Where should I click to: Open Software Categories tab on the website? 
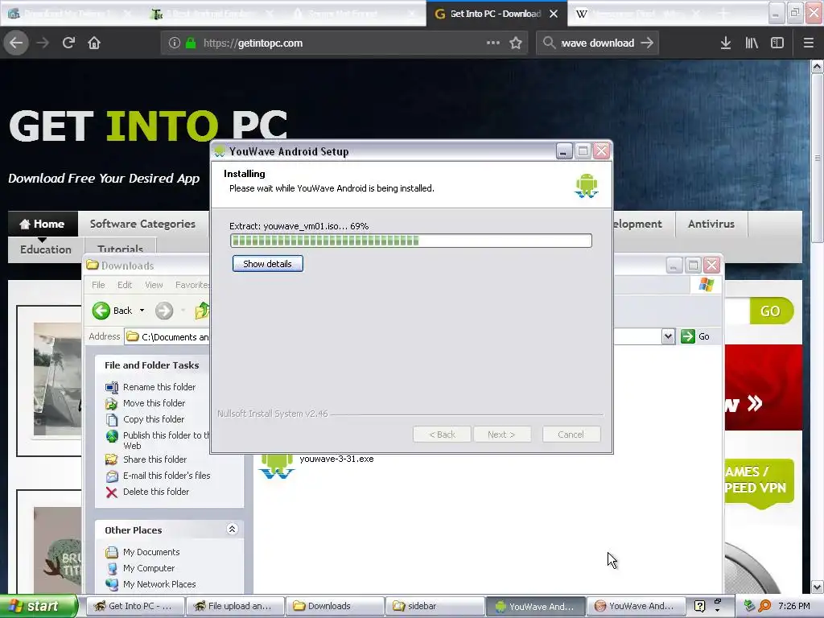coord(142,224)
